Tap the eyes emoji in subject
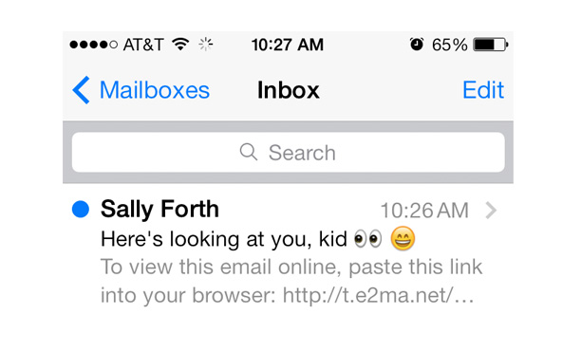 coord(367,239)
